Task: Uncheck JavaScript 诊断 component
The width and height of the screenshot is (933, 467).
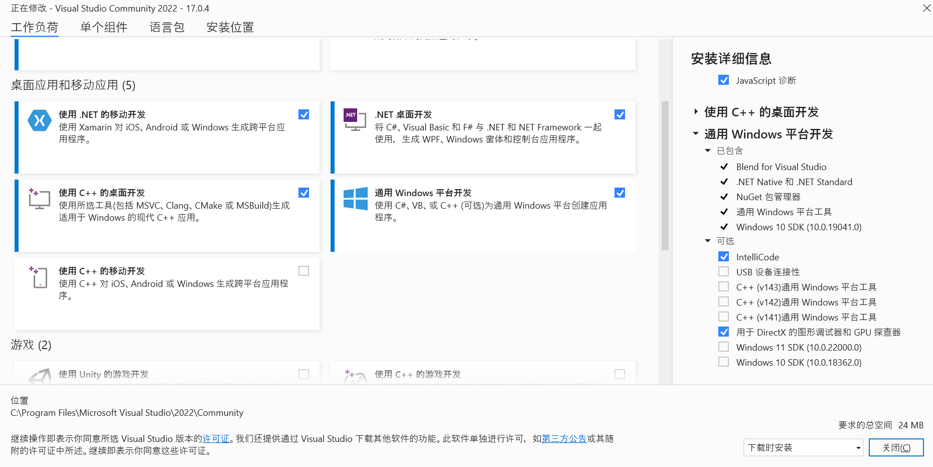Action: tap(724, 80)
